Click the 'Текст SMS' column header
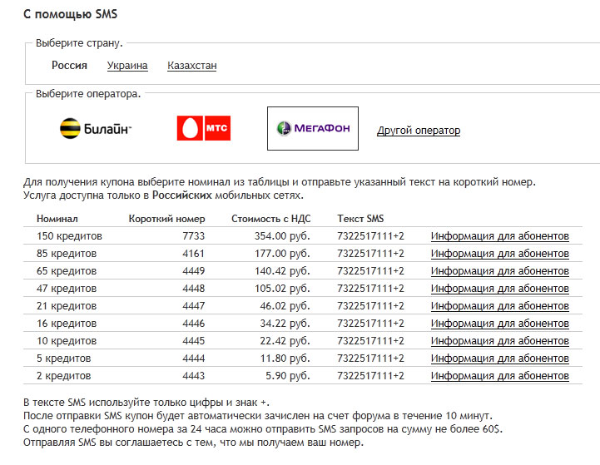The image size is (600, 465). click(360, 219)
